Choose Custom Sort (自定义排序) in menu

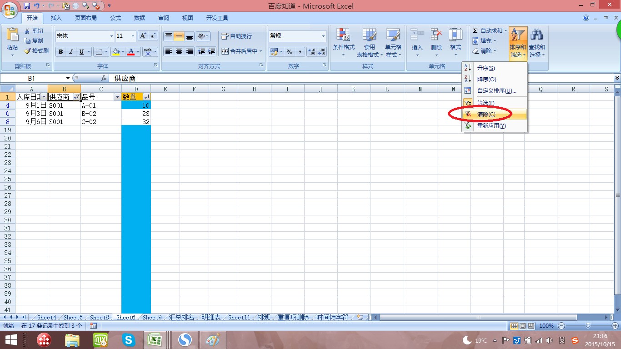coord(496,91)
